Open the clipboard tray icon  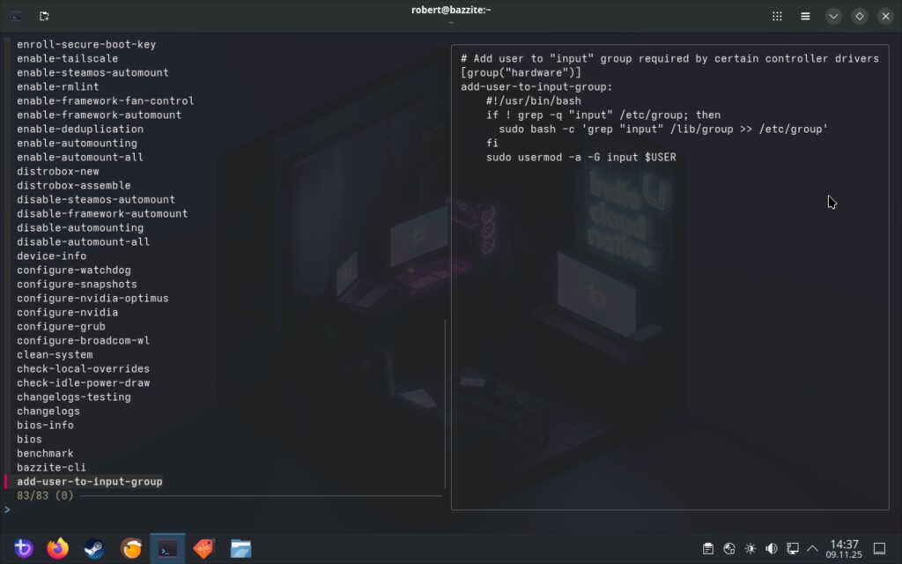point(708,548)
